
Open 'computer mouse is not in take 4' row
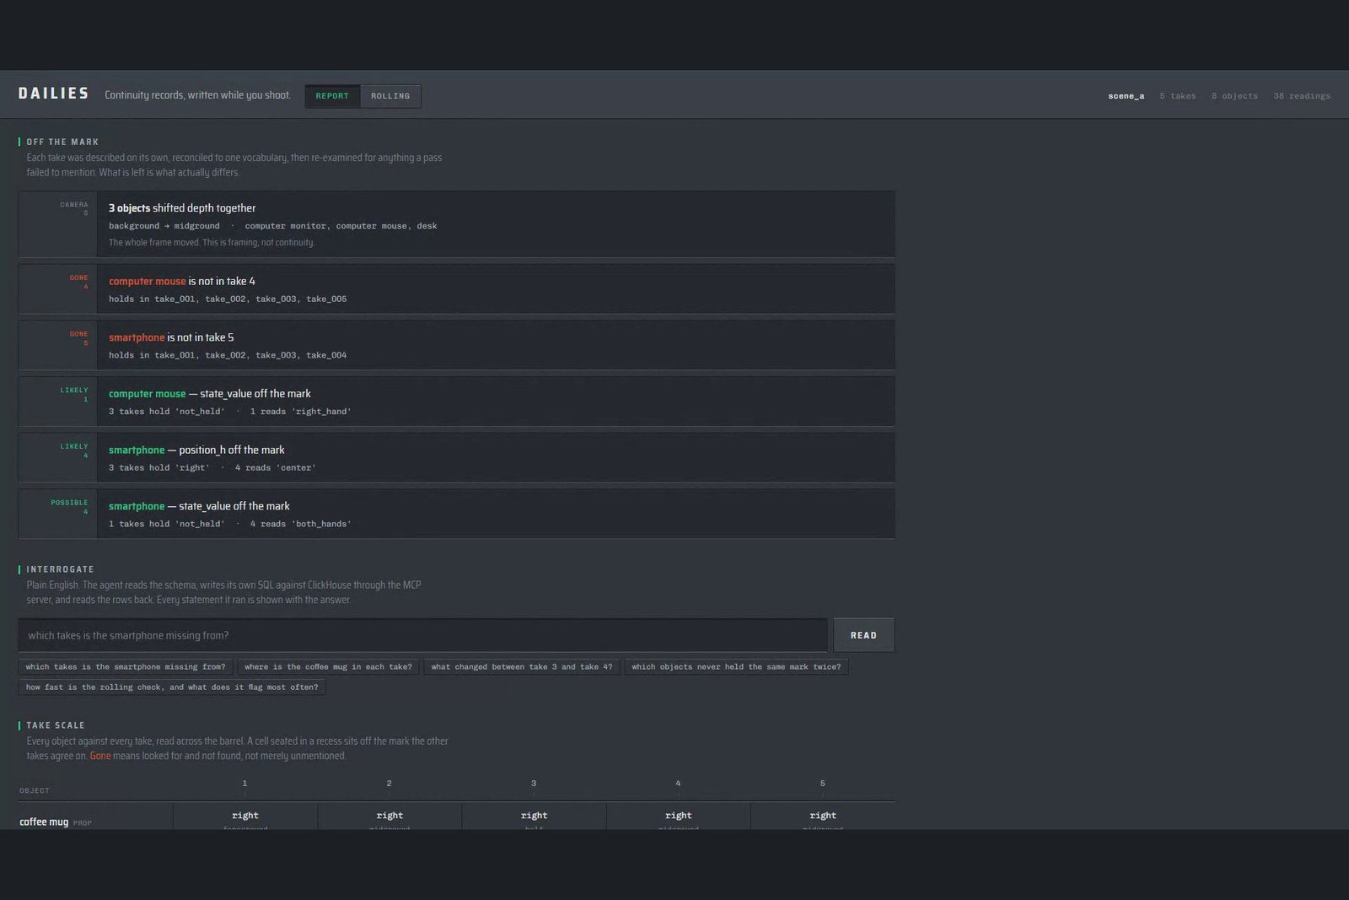tap(456, 289)
